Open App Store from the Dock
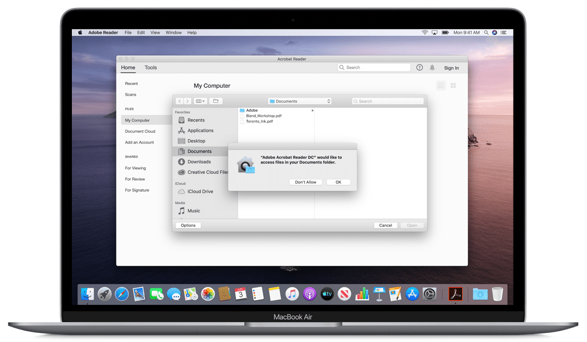 tap(412, 294)
